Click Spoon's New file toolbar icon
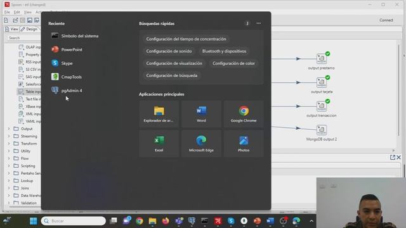 [x=6, y=20]
